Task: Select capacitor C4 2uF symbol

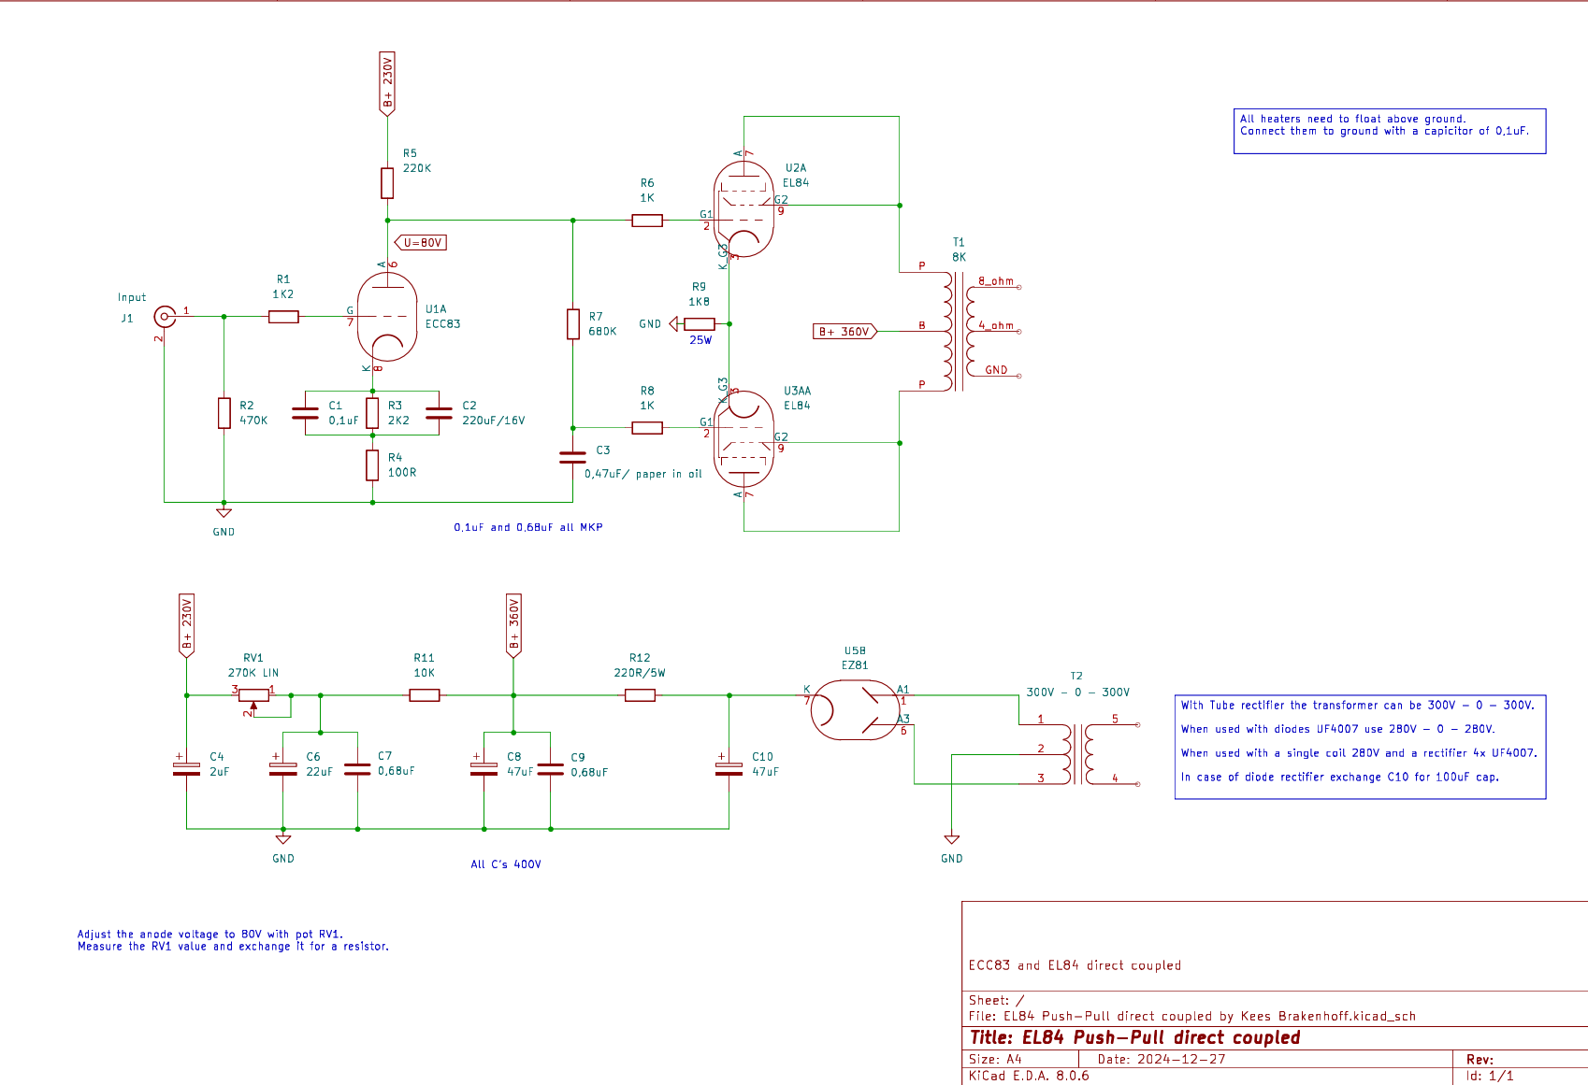Action: [x=187, y=768]
